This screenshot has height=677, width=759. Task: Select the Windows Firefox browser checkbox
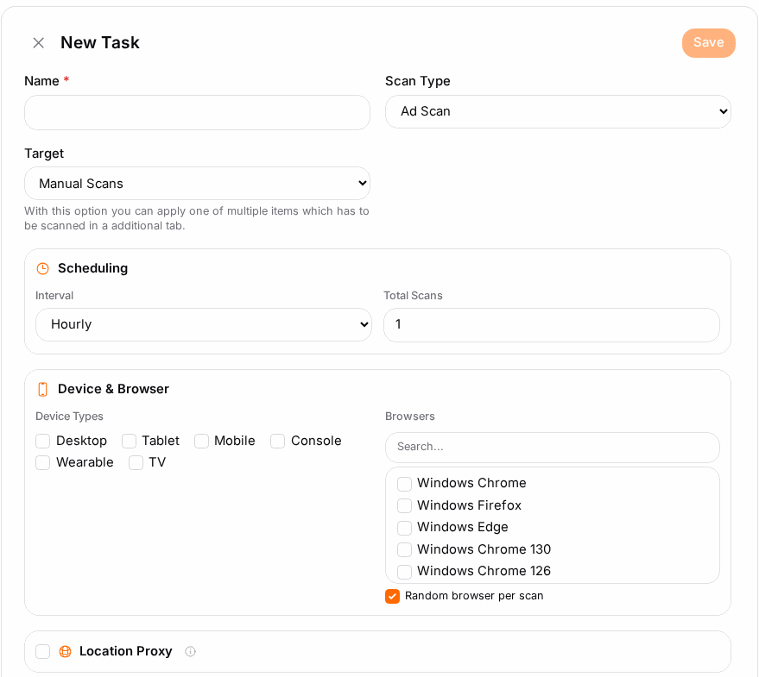coord(404,506)
